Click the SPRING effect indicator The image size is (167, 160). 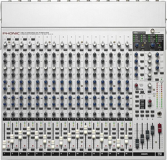coord(142,37)
